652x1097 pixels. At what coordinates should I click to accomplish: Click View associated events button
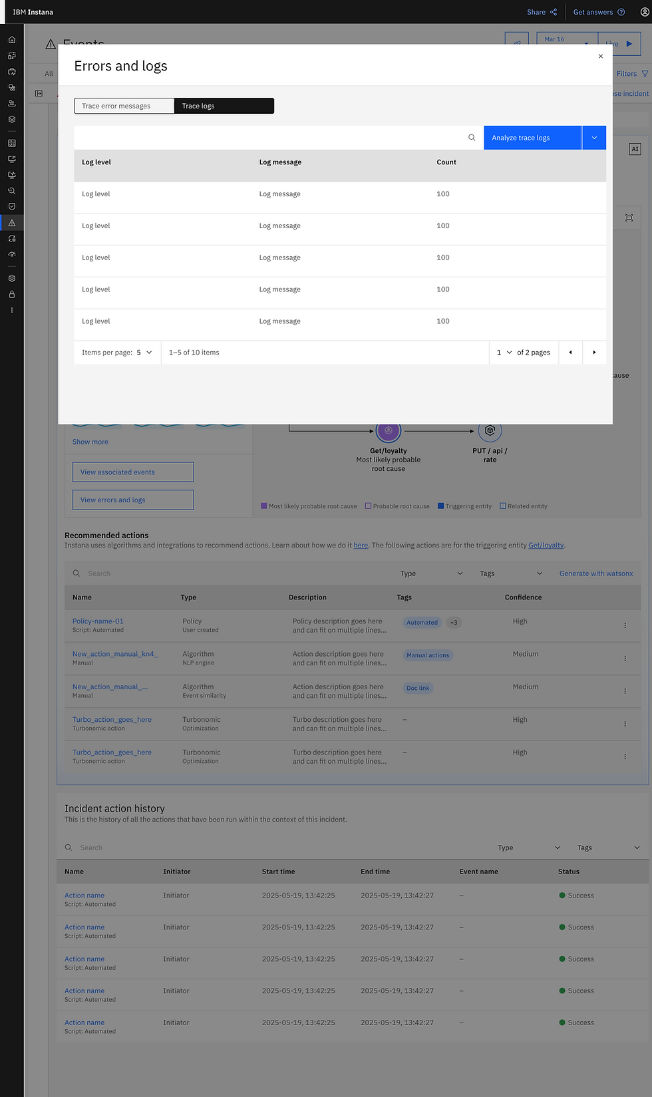tap(133, 472)
